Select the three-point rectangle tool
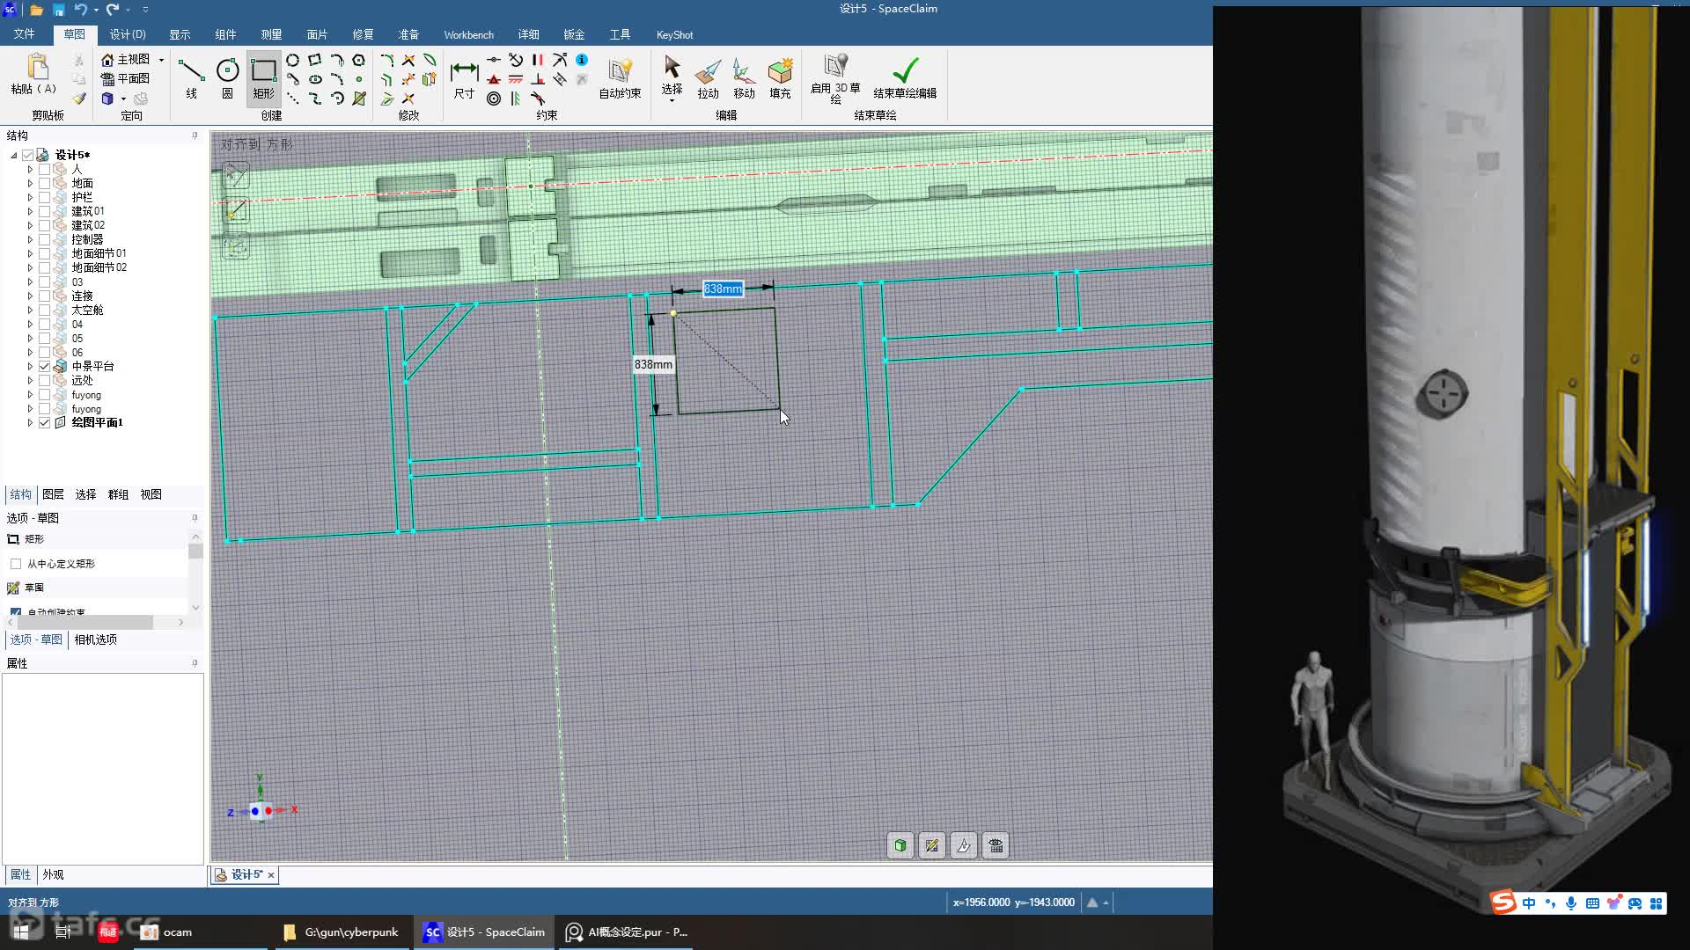The image size is (1690, 950). tap(314, 60)
